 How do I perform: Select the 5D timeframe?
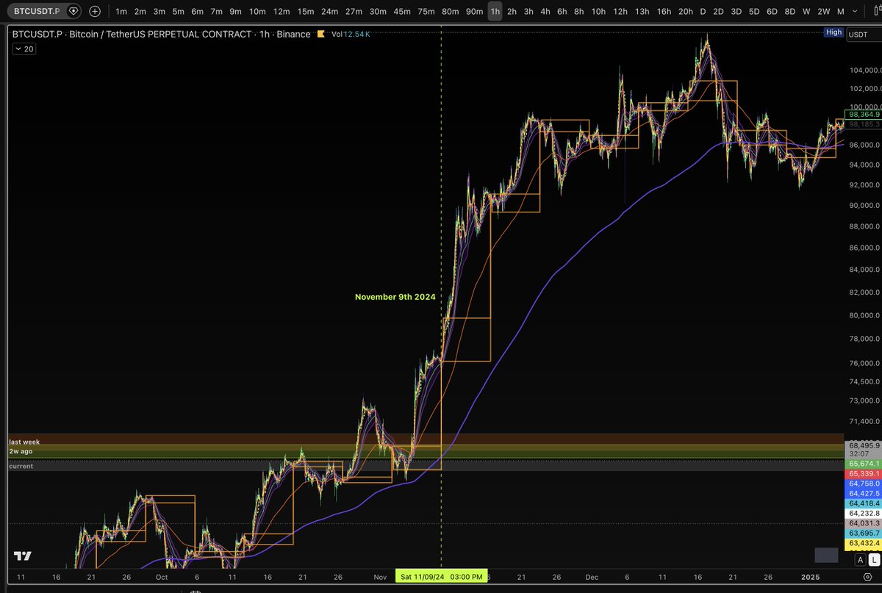click(754, 12)
